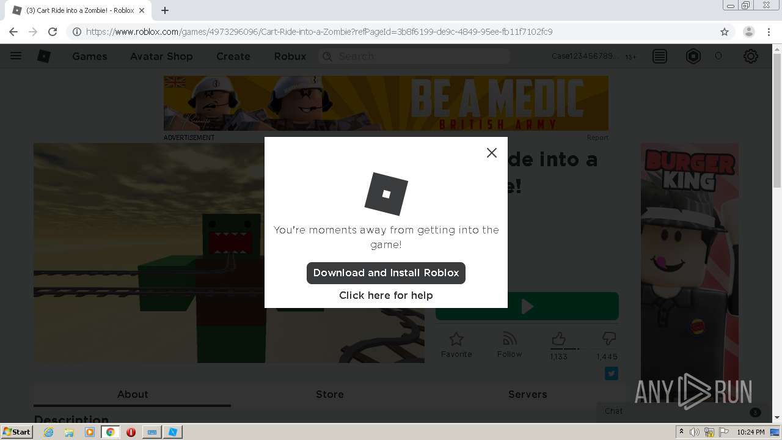Open the Case123456789 profile link

[585, 56]
